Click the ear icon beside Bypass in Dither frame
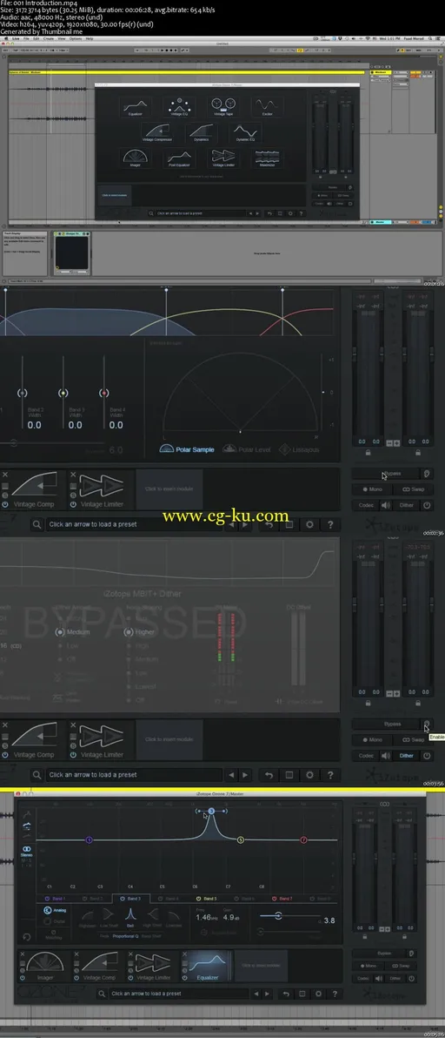 pos(427,724)
